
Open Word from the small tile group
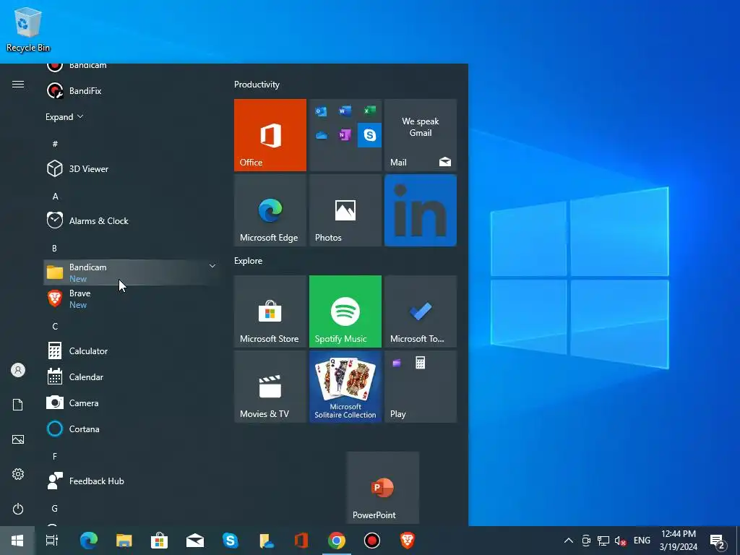(345, 111)
